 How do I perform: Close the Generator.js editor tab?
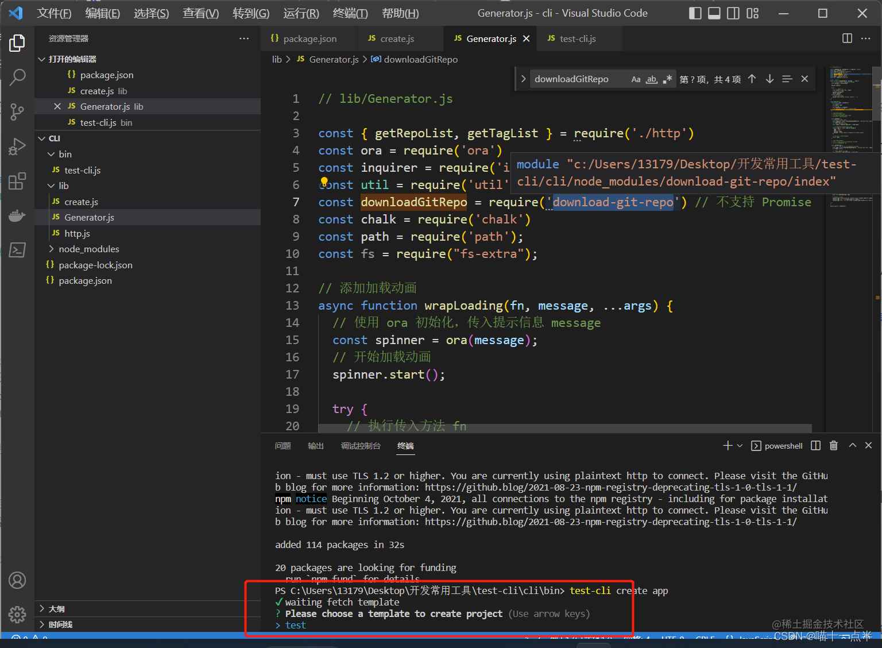(x=526, y=38)
